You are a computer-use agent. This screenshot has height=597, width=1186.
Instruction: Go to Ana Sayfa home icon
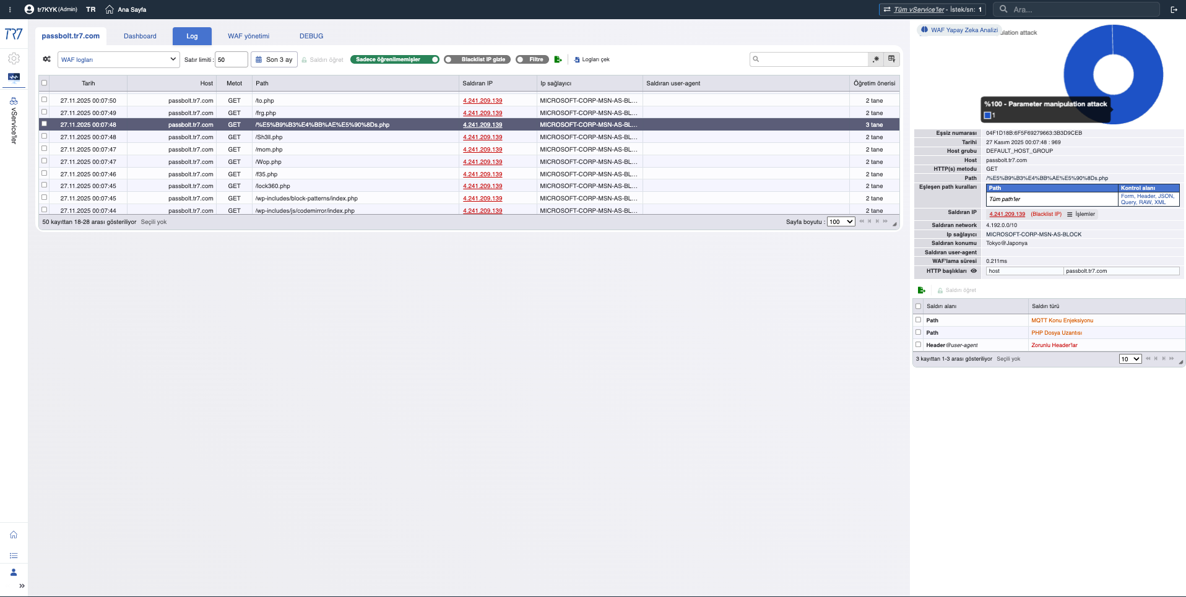tap(110, 9)
